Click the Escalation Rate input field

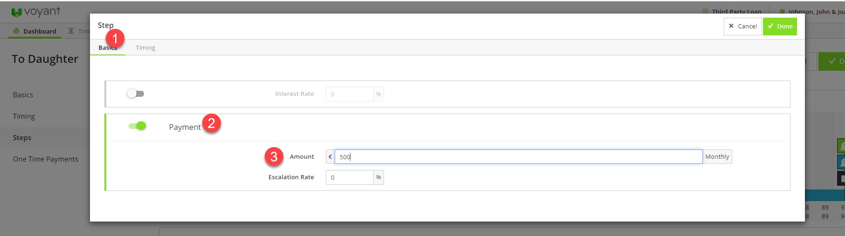point(350,177)
